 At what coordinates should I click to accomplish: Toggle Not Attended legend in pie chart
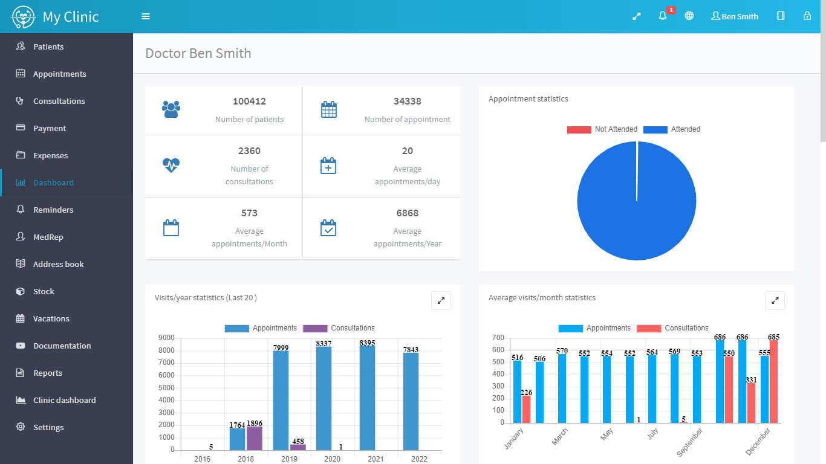coord(602,129)
